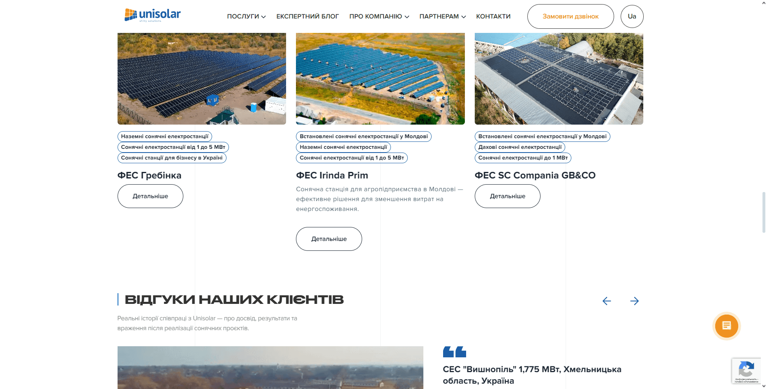This screenshot has height=389, width=767.
Task: Click the page vertical scrollbar
Action: pyautogui.click(x=764, y=212)
